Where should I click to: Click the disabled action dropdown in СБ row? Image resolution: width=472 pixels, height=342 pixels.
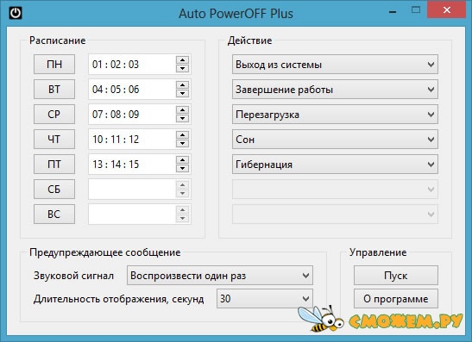tap(335, 189)
